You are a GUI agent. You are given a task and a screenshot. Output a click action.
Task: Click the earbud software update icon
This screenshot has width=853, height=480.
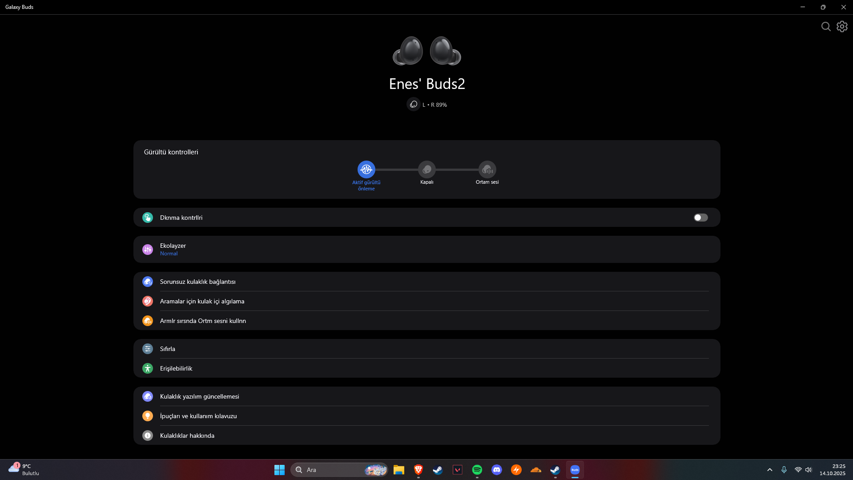click(148, 396)
